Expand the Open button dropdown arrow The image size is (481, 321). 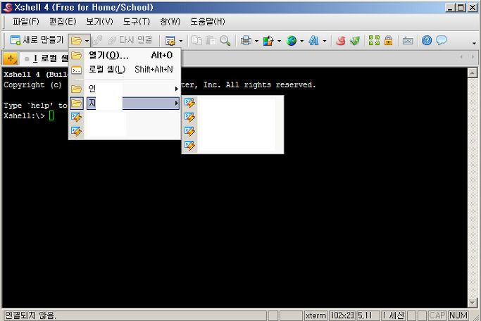pyautogui.click(x=87, y=41)
